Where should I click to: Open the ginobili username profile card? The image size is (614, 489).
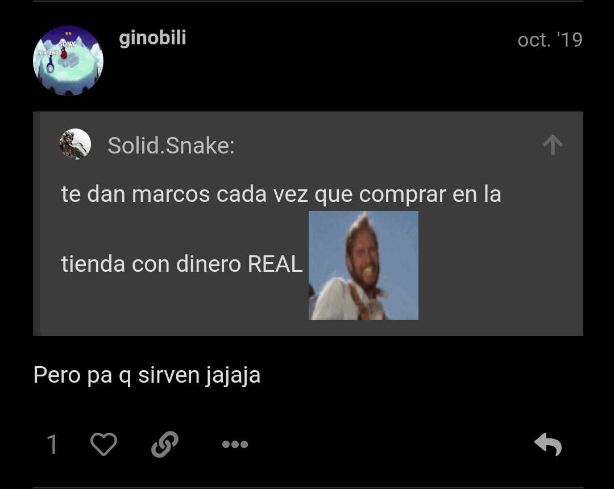152,38
